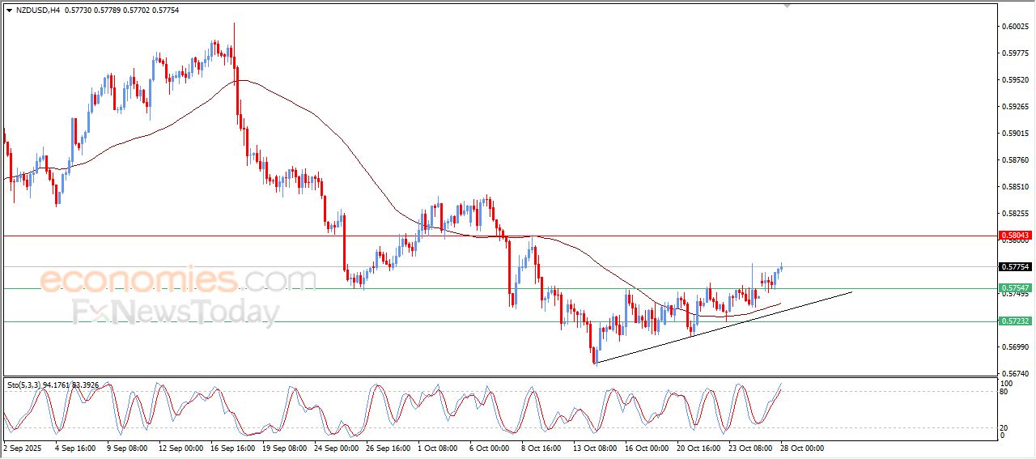Click the 0.60025 price scale value
Viewport: 1036px width, 459px height.
(1015, 27)
